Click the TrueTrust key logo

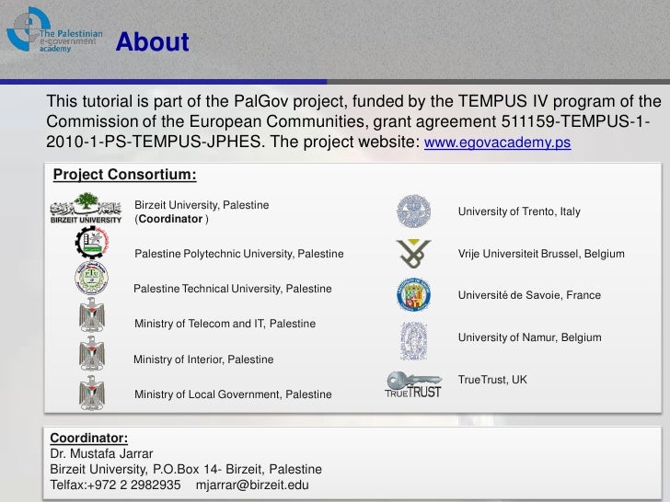(412, 384)
